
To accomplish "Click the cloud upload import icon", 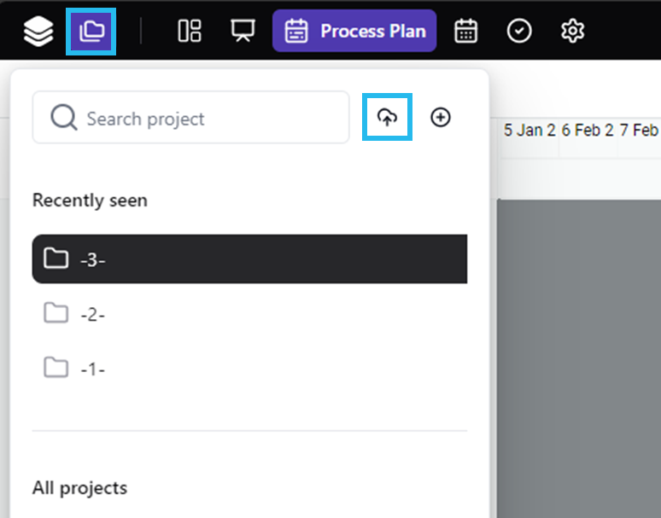I will click(388, 118).
